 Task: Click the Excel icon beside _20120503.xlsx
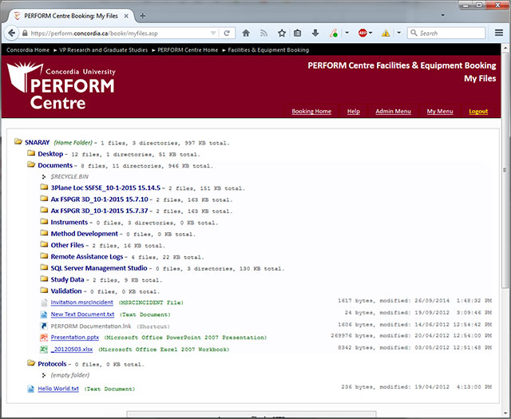click(x=44, y=349)
